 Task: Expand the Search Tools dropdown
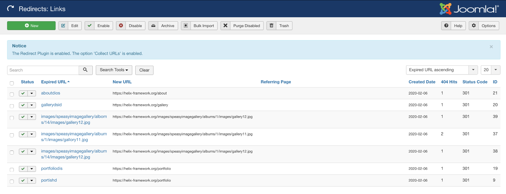coord(114,70)
